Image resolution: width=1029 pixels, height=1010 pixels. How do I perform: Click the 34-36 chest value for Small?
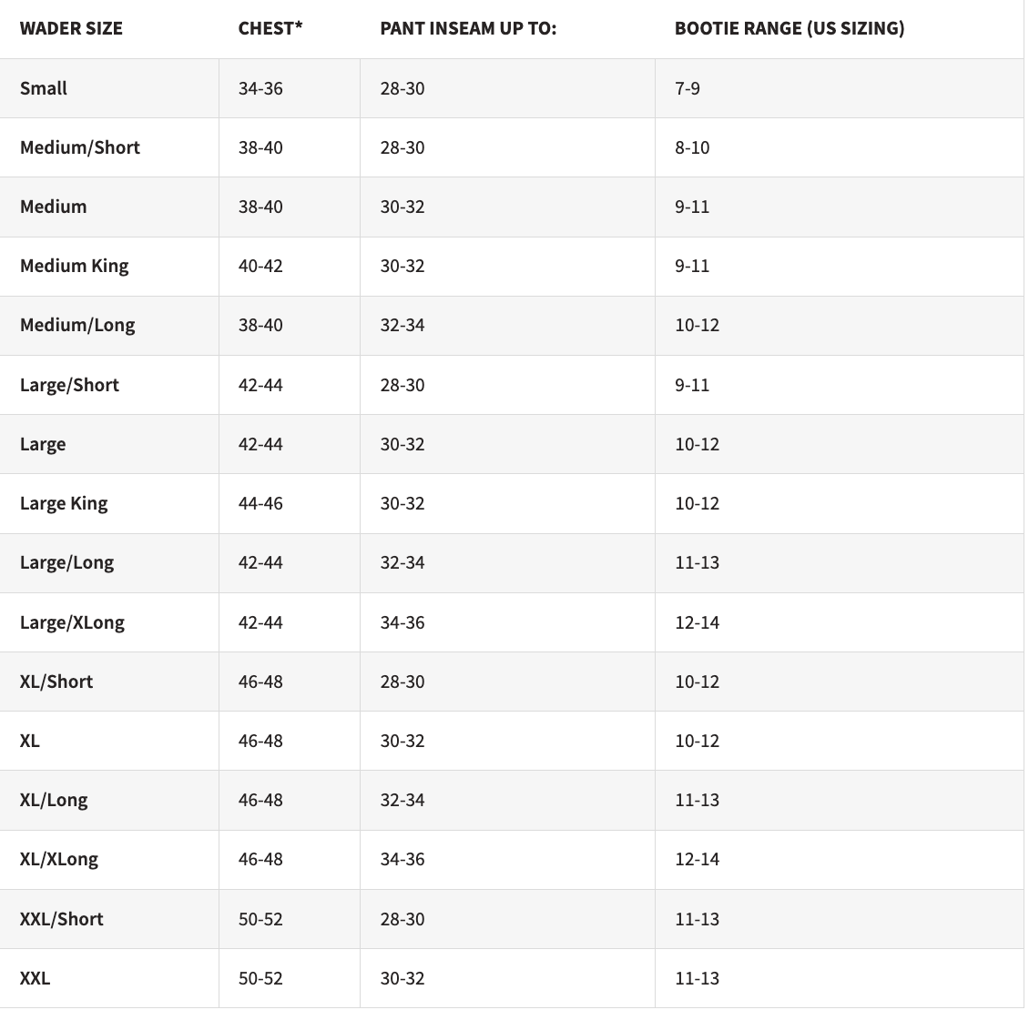tap(260, 88)
